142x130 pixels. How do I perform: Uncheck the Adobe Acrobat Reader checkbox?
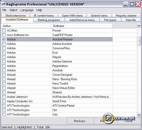coord(4,39)
